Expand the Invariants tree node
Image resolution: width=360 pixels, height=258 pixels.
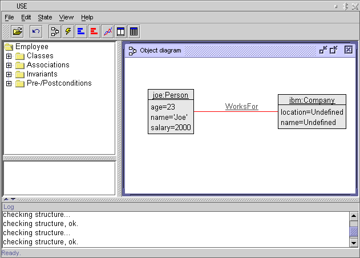[9, 74]
